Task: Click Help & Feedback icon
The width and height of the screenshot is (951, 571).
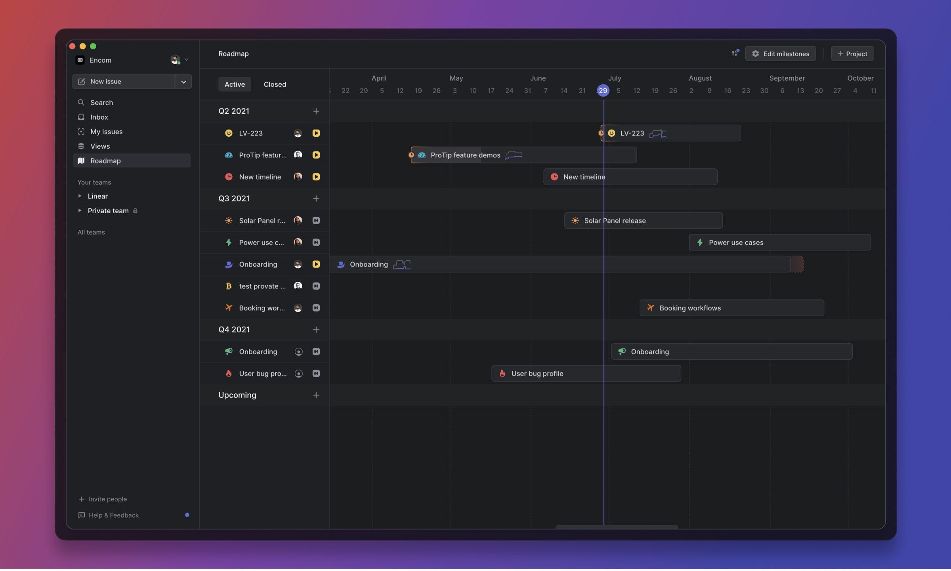Action: [x=82, y=515]
